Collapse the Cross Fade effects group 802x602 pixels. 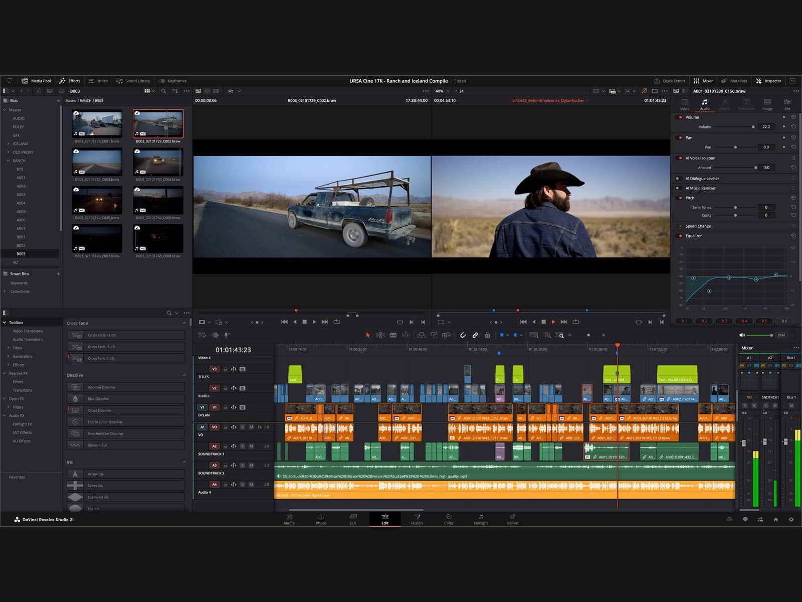(x=184, y=323)
